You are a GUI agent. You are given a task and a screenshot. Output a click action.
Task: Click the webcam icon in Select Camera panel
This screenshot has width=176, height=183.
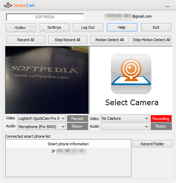click(x=131, y=74)
